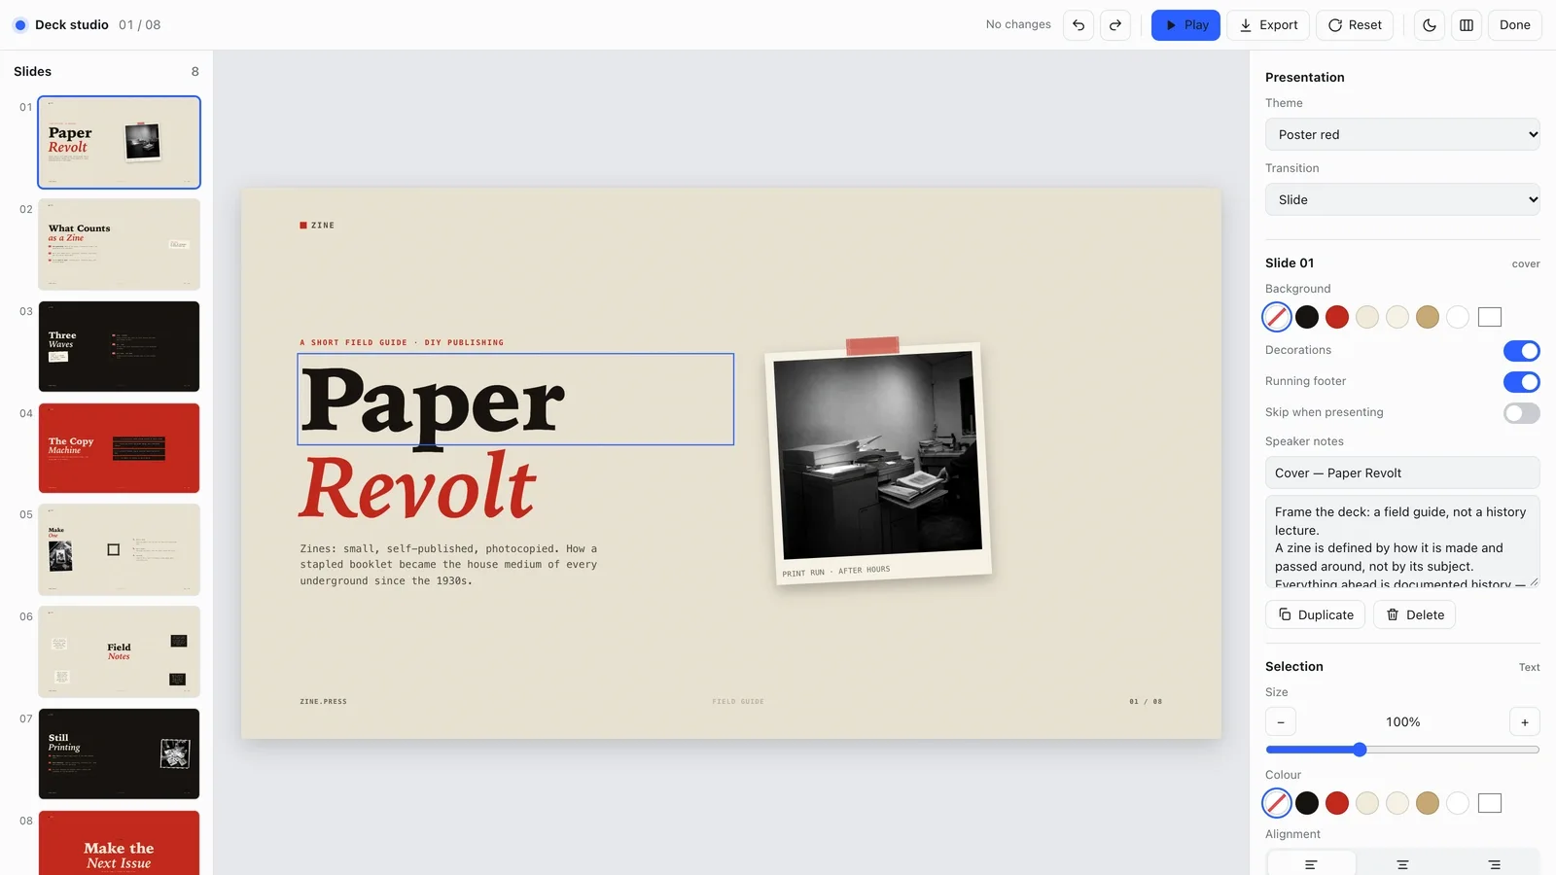Increase text size with plus button
The image size is (1556, 875).
coord(1525,722)
